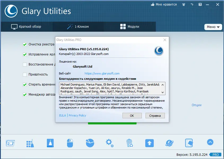
Task: Switch to the Краткий обзор tab
Action: (x=27, y=27)
